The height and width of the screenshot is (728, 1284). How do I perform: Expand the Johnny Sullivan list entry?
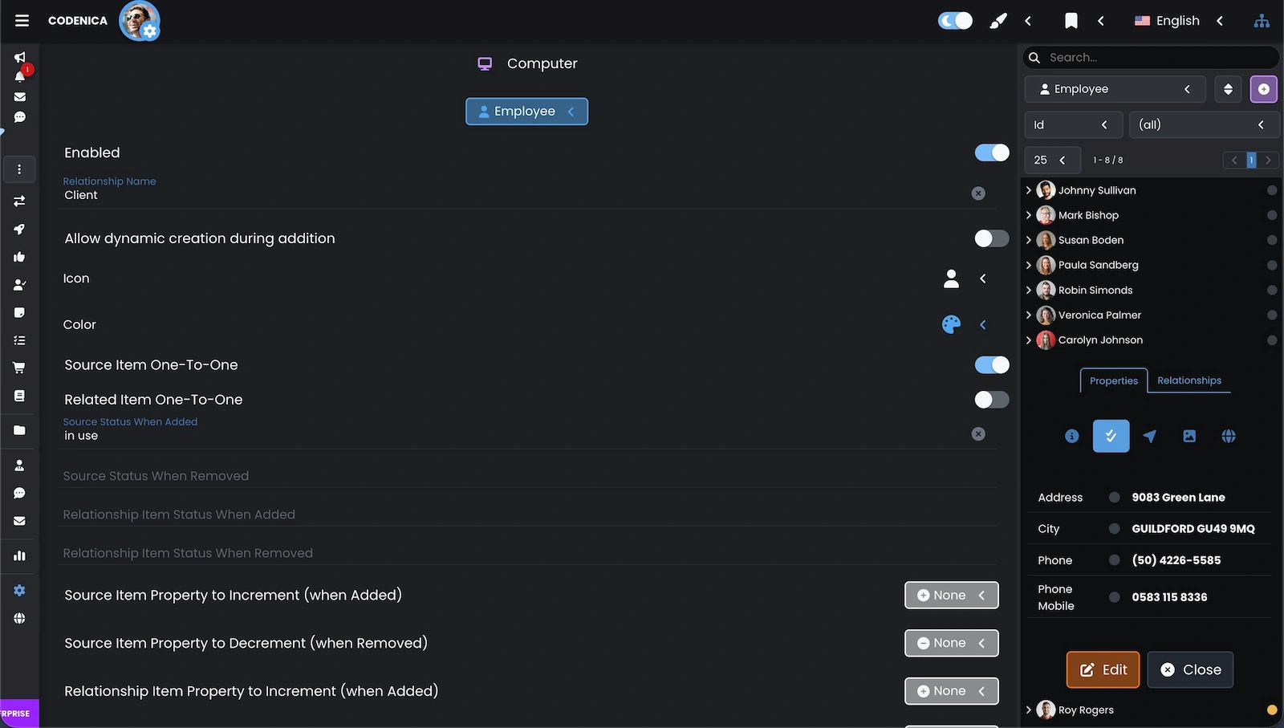pos(1029,190)
